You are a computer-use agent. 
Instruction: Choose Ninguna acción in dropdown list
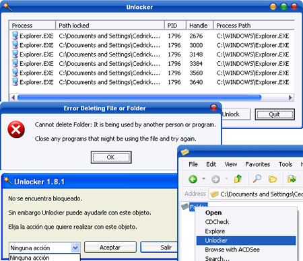point(44,258)
